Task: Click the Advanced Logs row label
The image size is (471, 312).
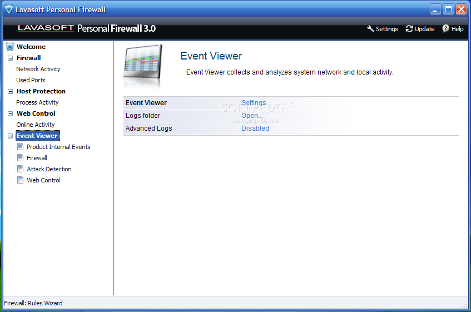Action: [148, 128]
